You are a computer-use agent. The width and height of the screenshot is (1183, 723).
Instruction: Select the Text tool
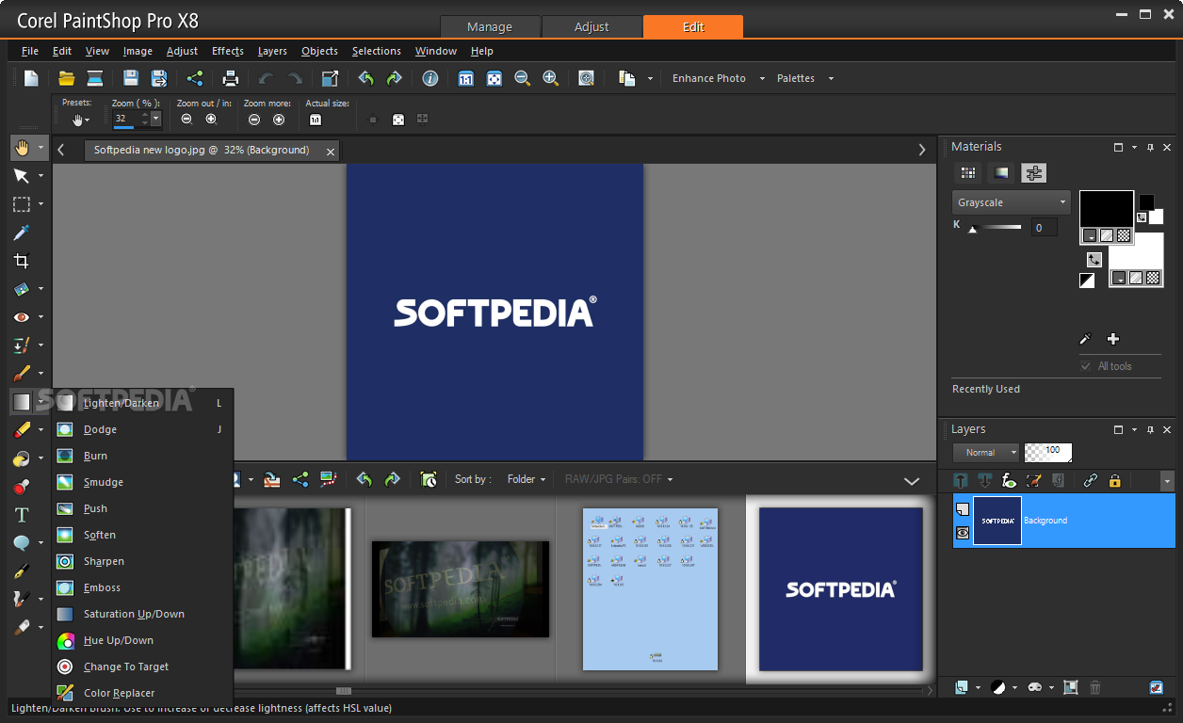[x=21, y=515]
